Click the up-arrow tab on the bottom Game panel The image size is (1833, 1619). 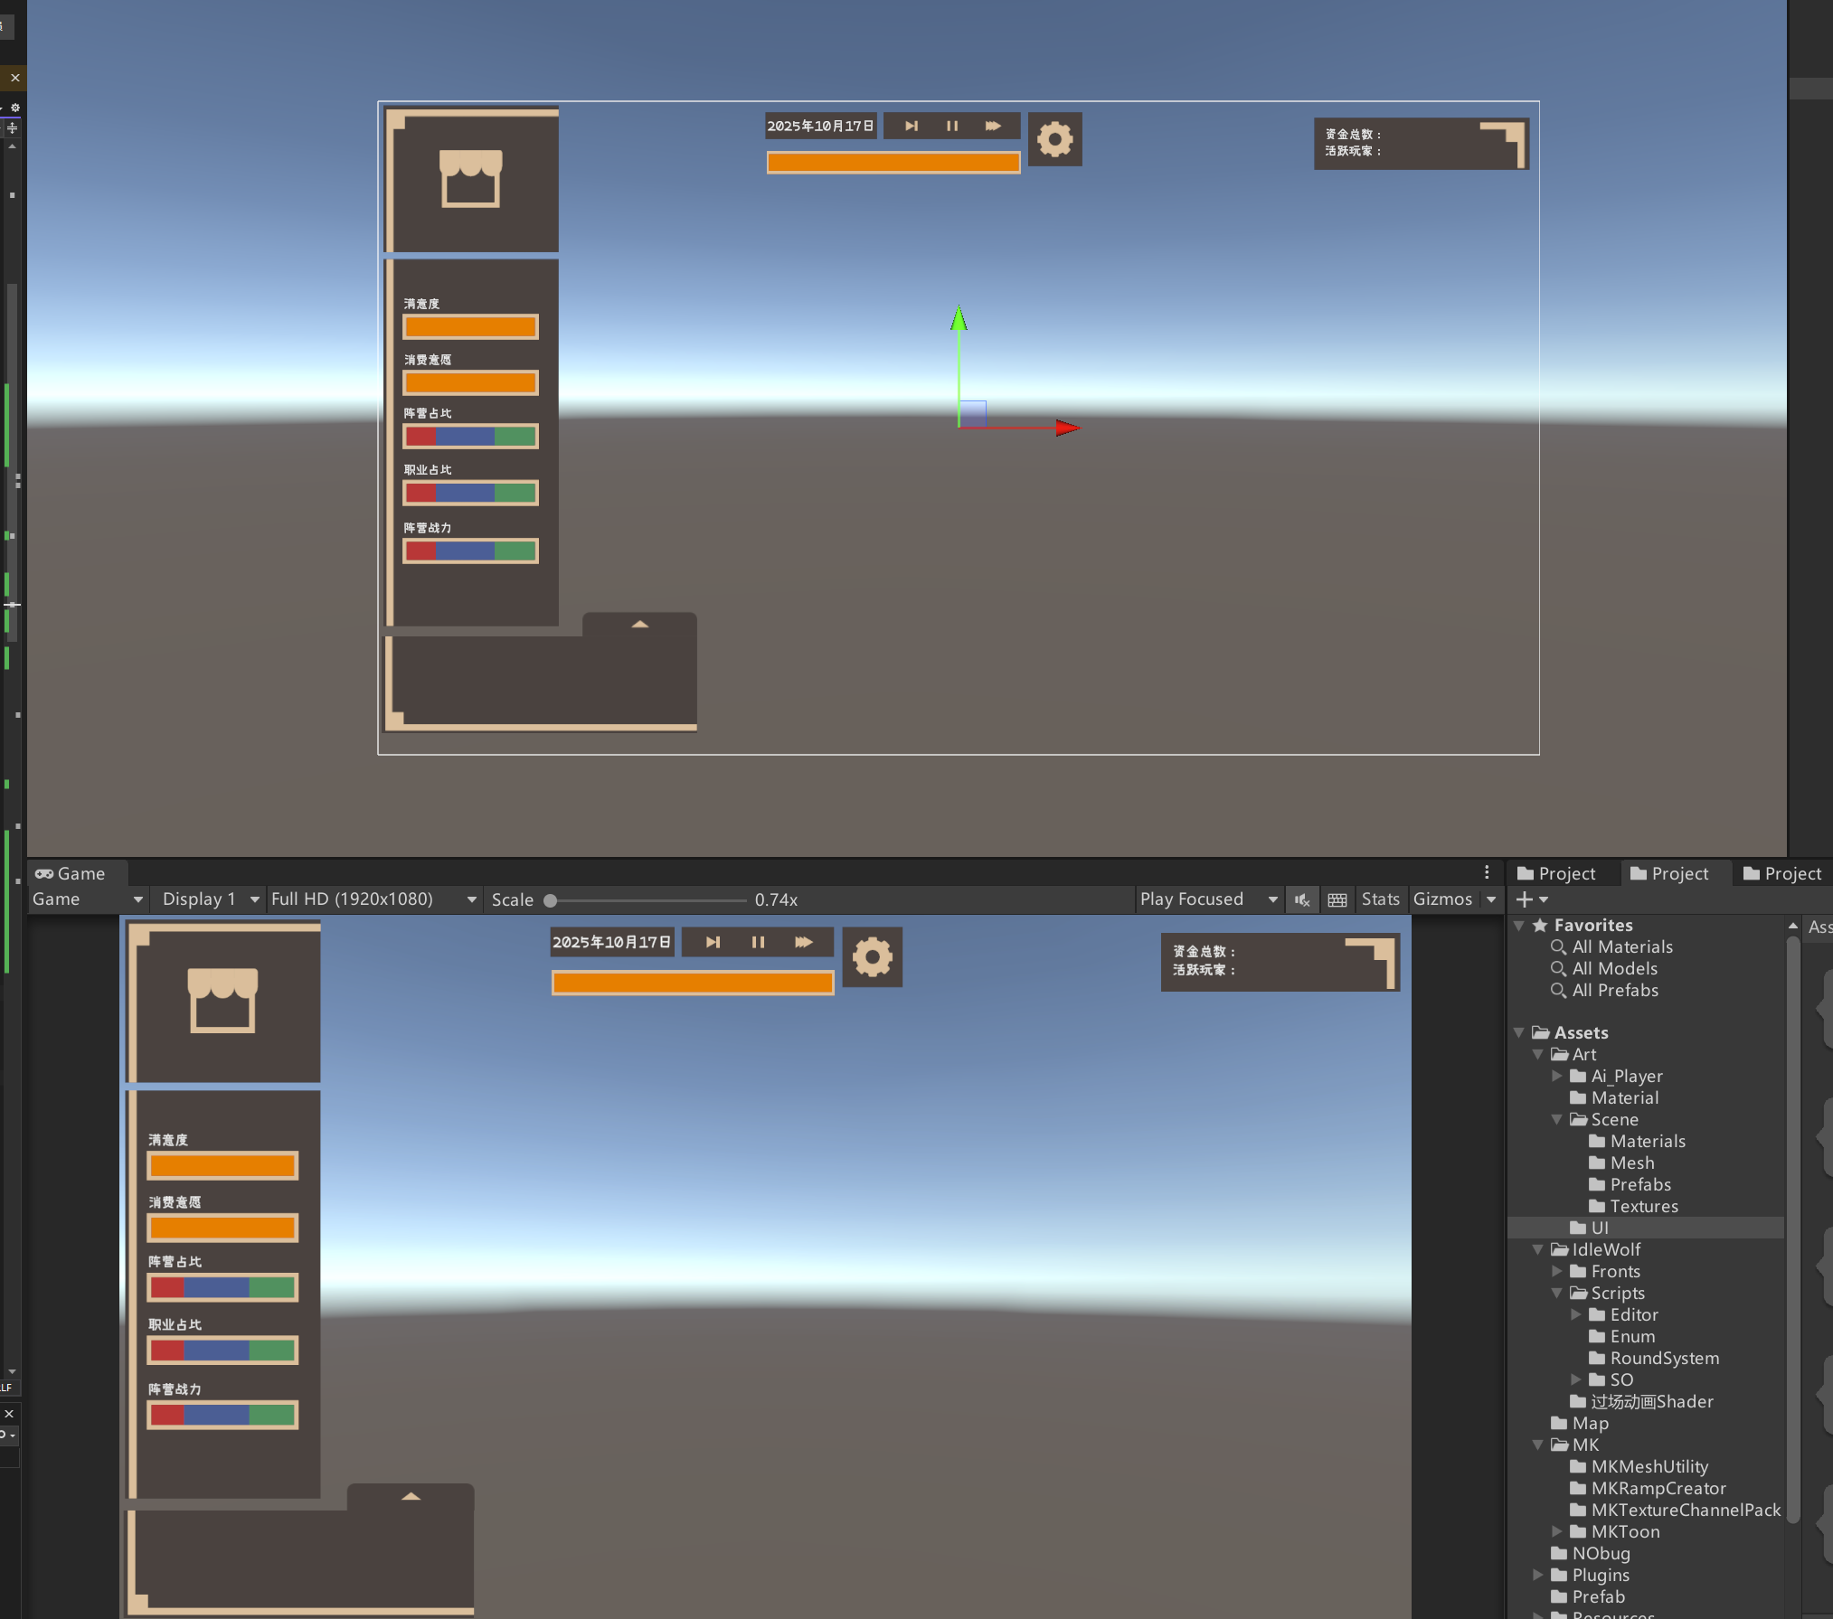(x=411, y=1497)
